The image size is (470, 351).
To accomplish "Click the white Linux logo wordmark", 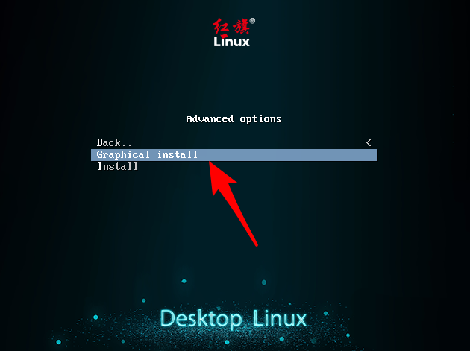I will click(231, 42).
